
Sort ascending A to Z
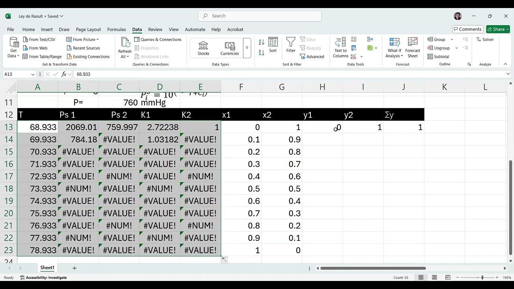coord(261,42)
